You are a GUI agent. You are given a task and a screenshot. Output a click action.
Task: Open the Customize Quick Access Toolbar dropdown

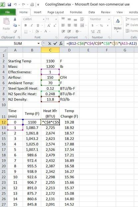[38, 5]
